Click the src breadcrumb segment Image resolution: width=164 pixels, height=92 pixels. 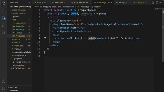pos(59,7)
